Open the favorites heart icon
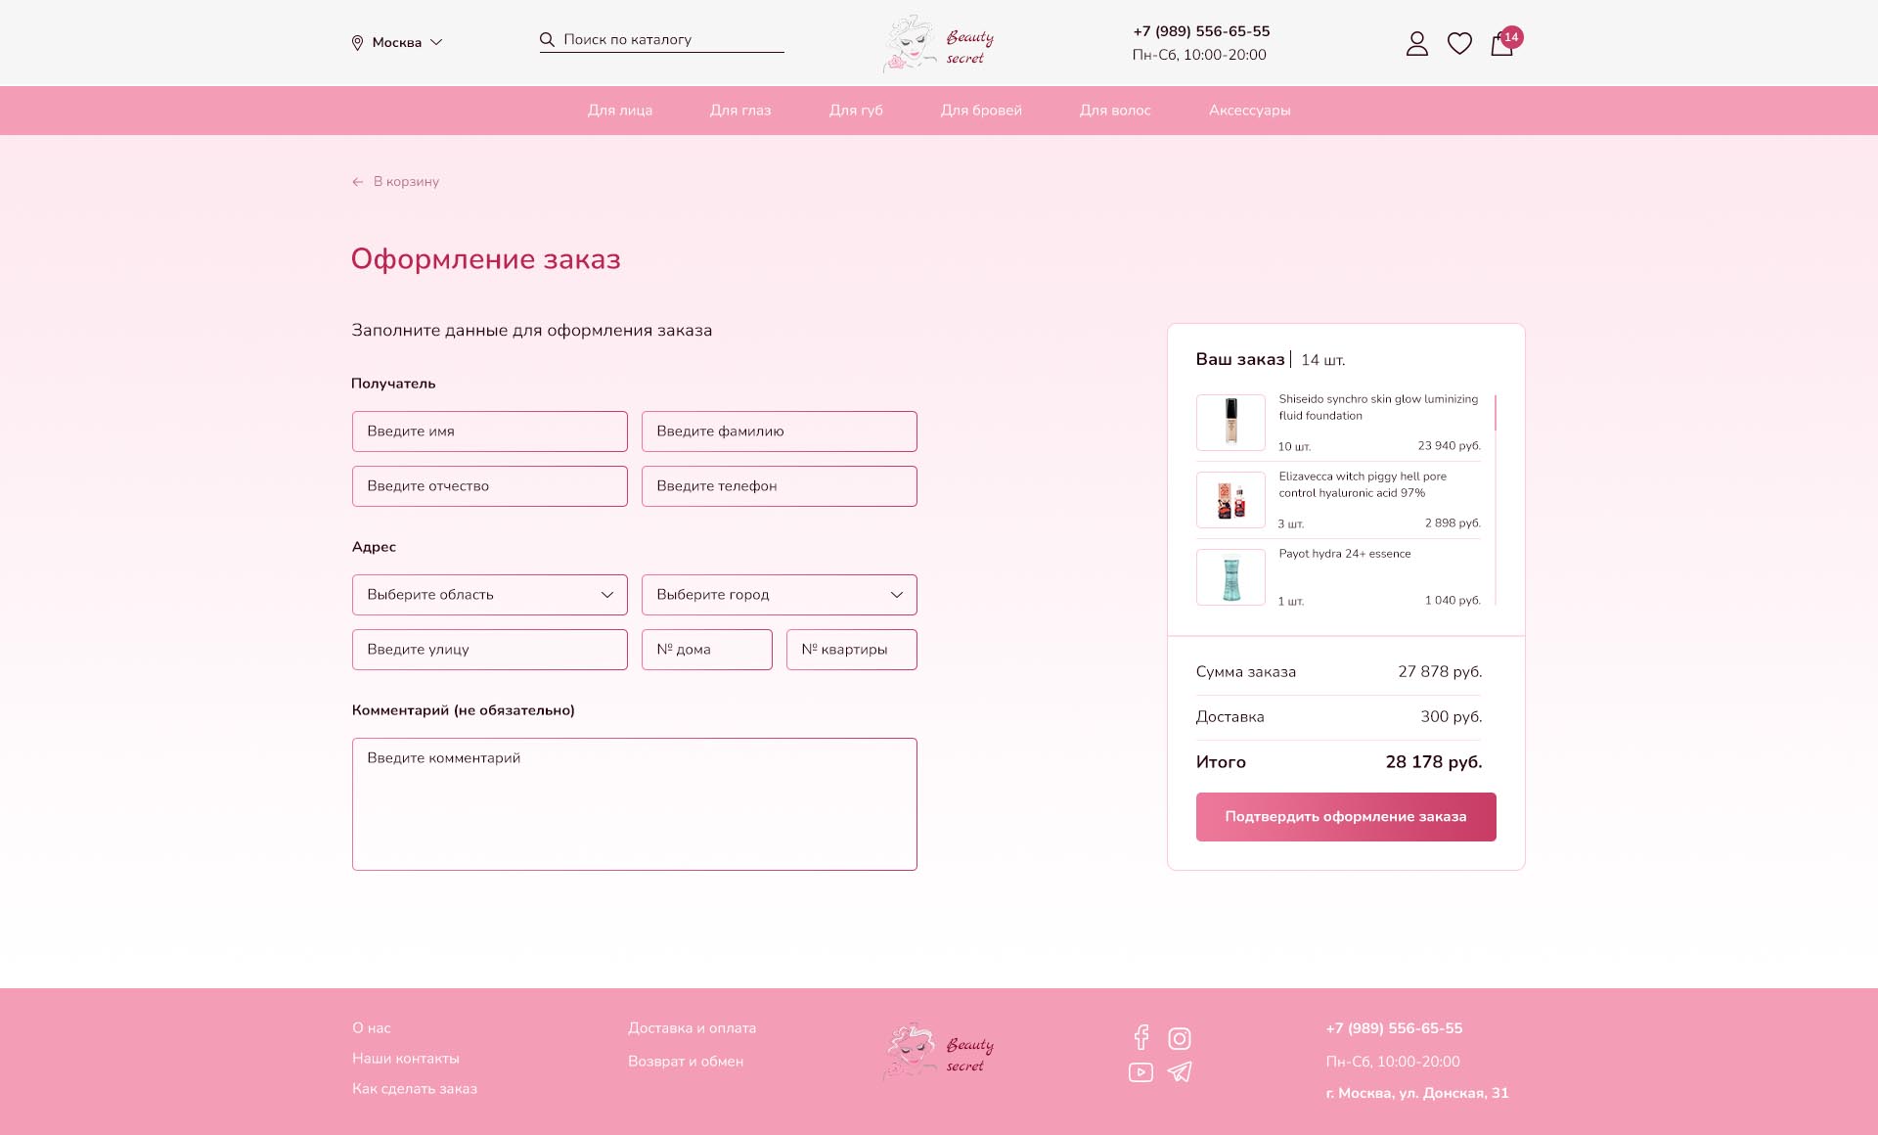This screenshot has width=1878, height=1135. 1459,43
